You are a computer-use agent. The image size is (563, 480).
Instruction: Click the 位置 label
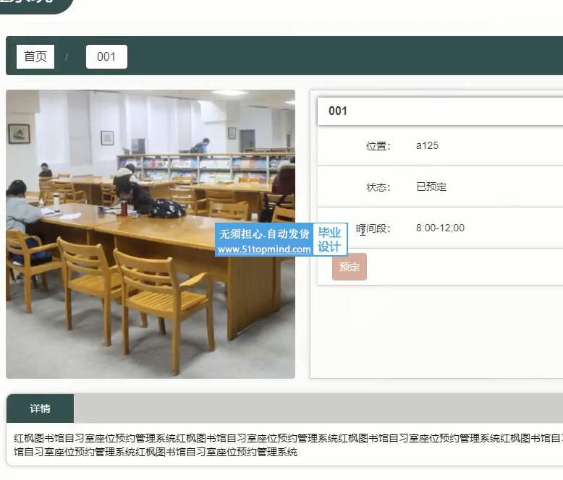(x=378, y=145)
